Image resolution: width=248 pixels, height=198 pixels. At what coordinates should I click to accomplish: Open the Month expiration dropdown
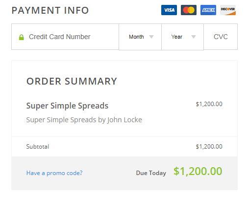click(x=140, y=37)
